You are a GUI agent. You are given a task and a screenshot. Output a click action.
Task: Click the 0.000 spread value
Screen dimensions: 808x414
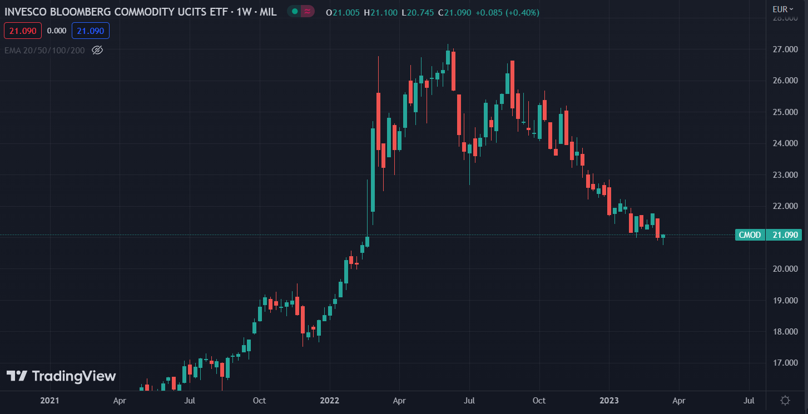57,31
